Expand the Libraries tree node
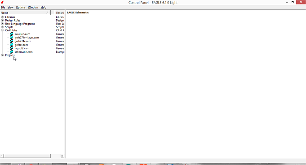Screen dimensions: 306x165 tap(2, 17)
